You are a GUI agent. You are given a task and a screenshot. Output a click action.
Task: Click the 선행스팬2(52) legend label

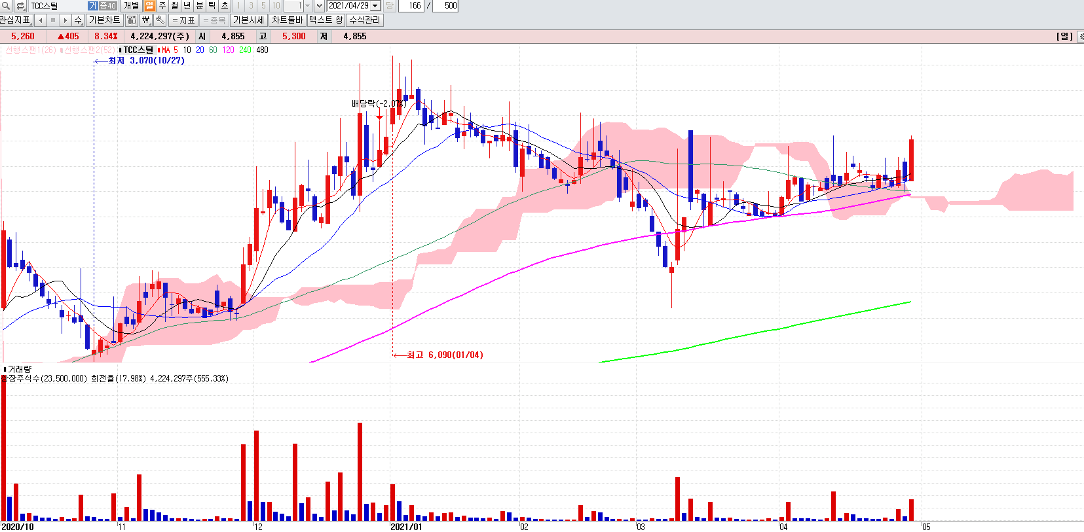[x=88, y=50]
